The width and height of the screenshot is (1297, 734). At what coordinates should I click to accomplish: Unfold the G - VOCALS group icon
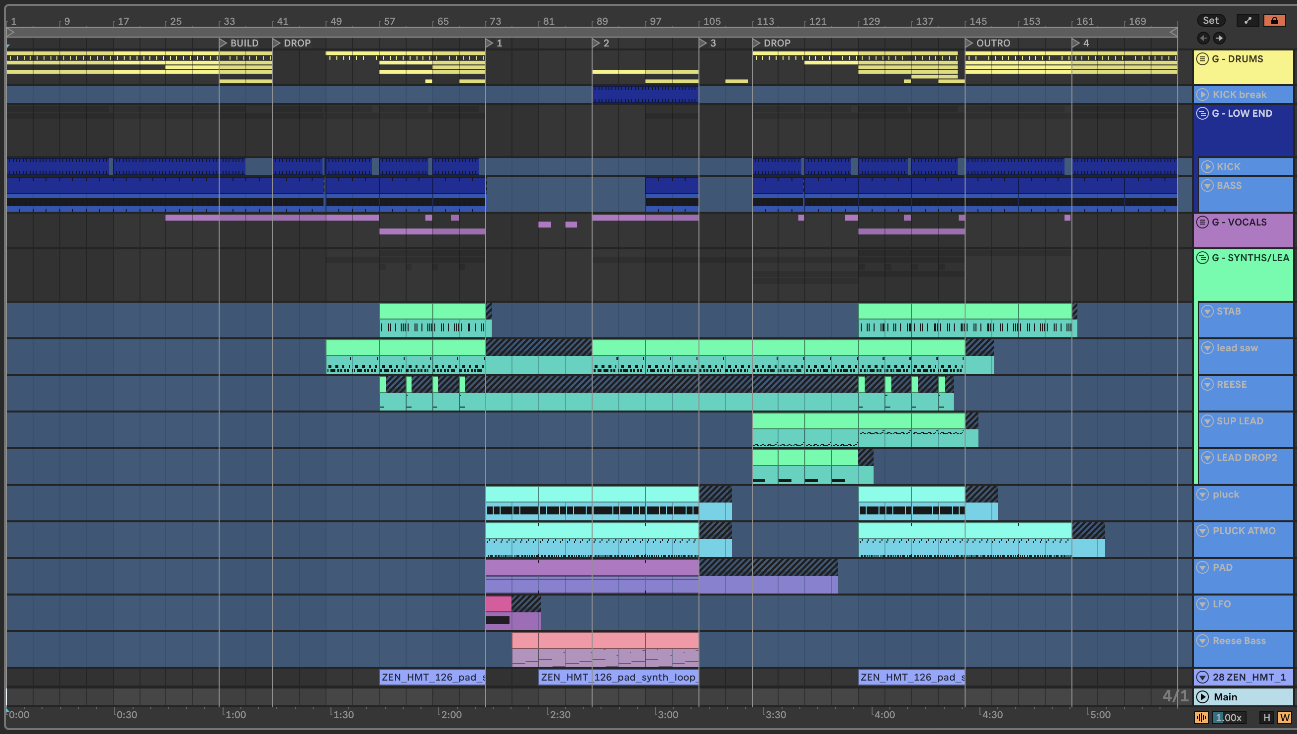[x=1202, y=222]
